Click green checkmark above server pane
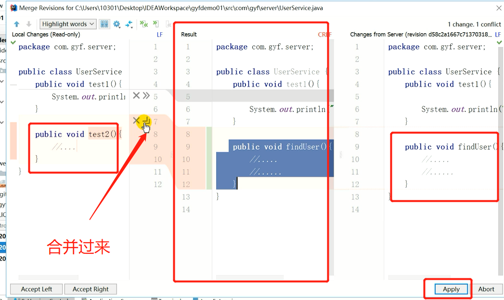The image size is (504, 300). pyautogui.click(x=499, y=42)
